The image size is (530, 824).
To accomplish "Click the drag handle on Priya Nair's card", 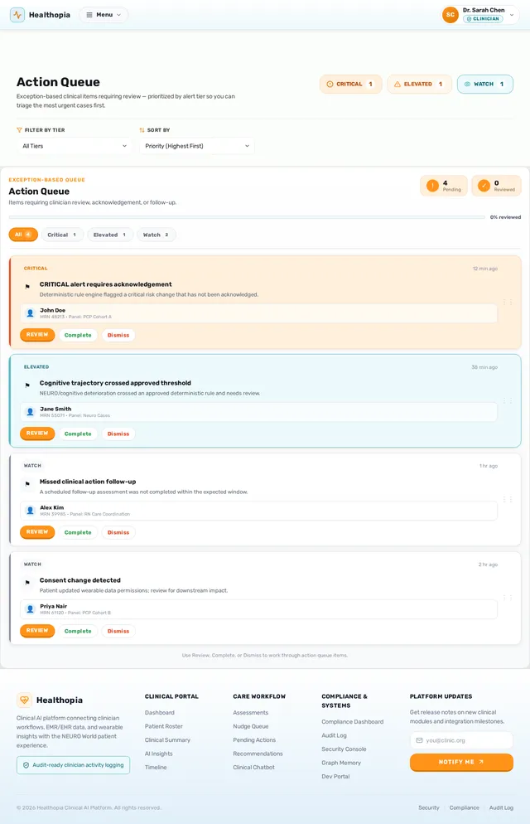I will click(508, 598).
